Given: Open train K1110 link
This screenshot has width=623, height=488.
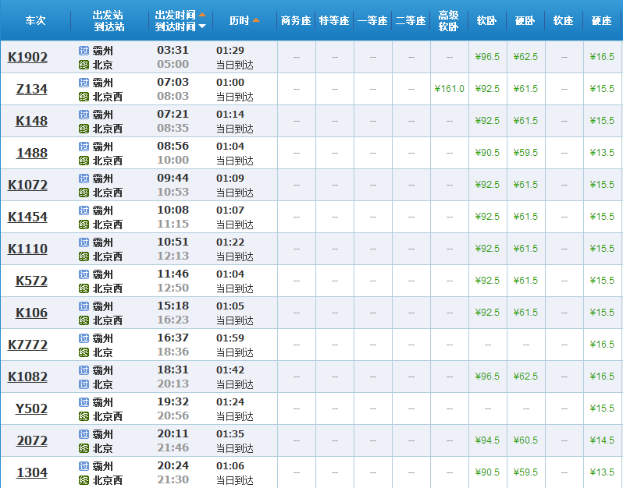Looking at the screenshot, I should (x=27, y=249).
